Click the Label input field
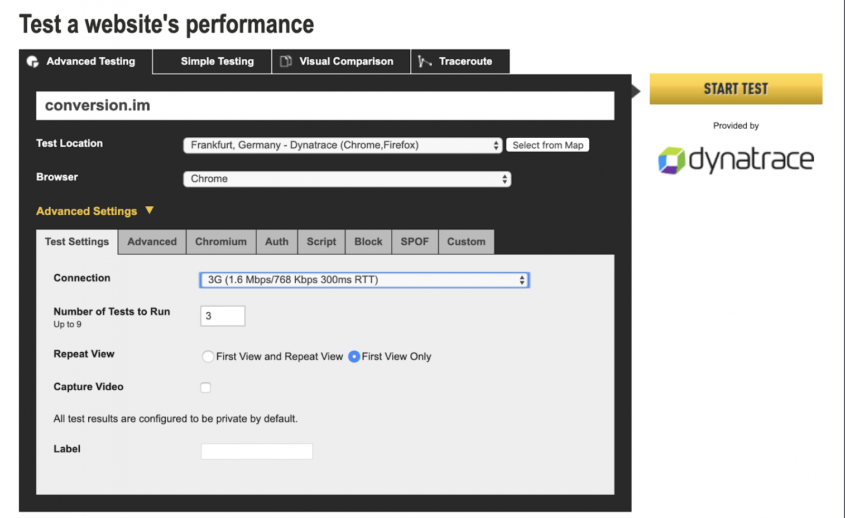Viewport: 845px width, 518px height. click(257, 452)
